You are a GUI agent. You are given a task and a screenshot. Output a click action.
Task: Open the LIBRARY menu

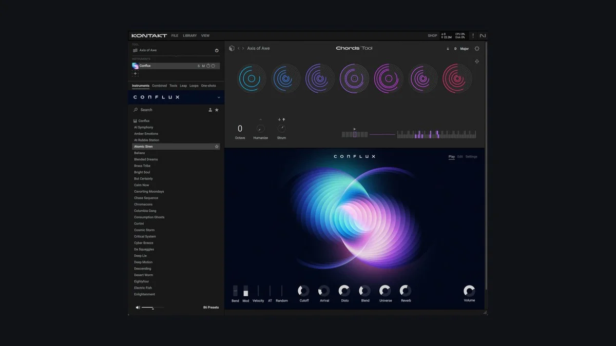tap(190, 36)
